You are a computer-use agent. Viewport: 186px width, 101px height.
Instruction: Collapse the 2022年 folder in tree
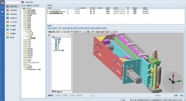(x=24, y=29)
